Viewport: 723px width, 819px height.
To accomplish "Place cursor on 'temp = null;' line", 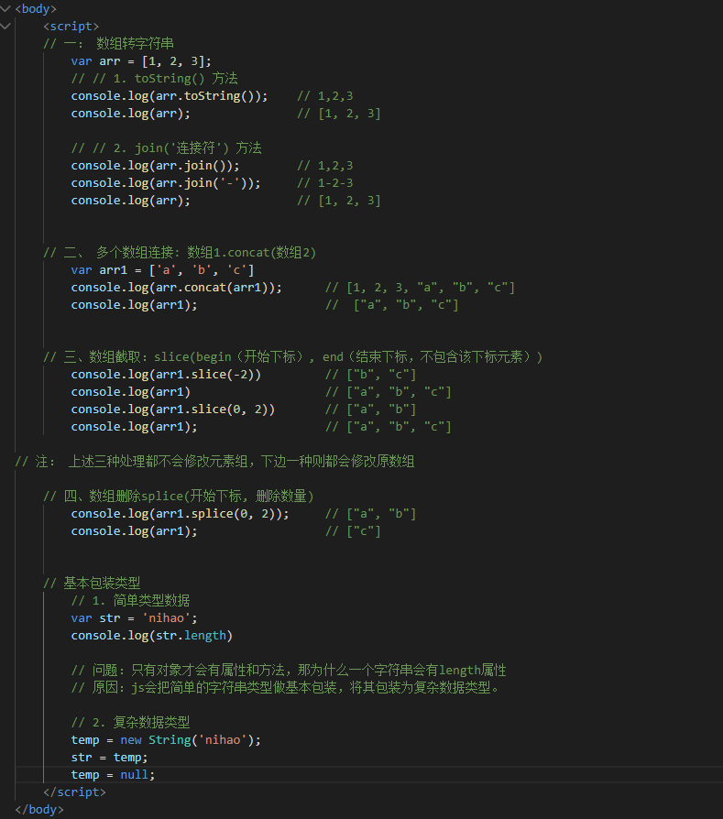I will [113, 775].
